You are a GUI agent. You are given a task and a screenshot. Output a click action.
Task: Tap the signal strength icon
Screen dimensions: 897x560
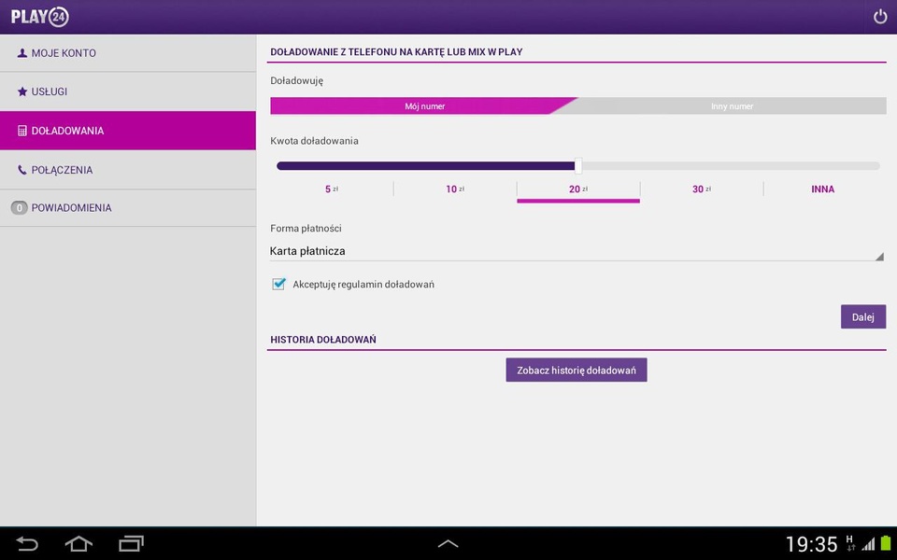point(868,544)
